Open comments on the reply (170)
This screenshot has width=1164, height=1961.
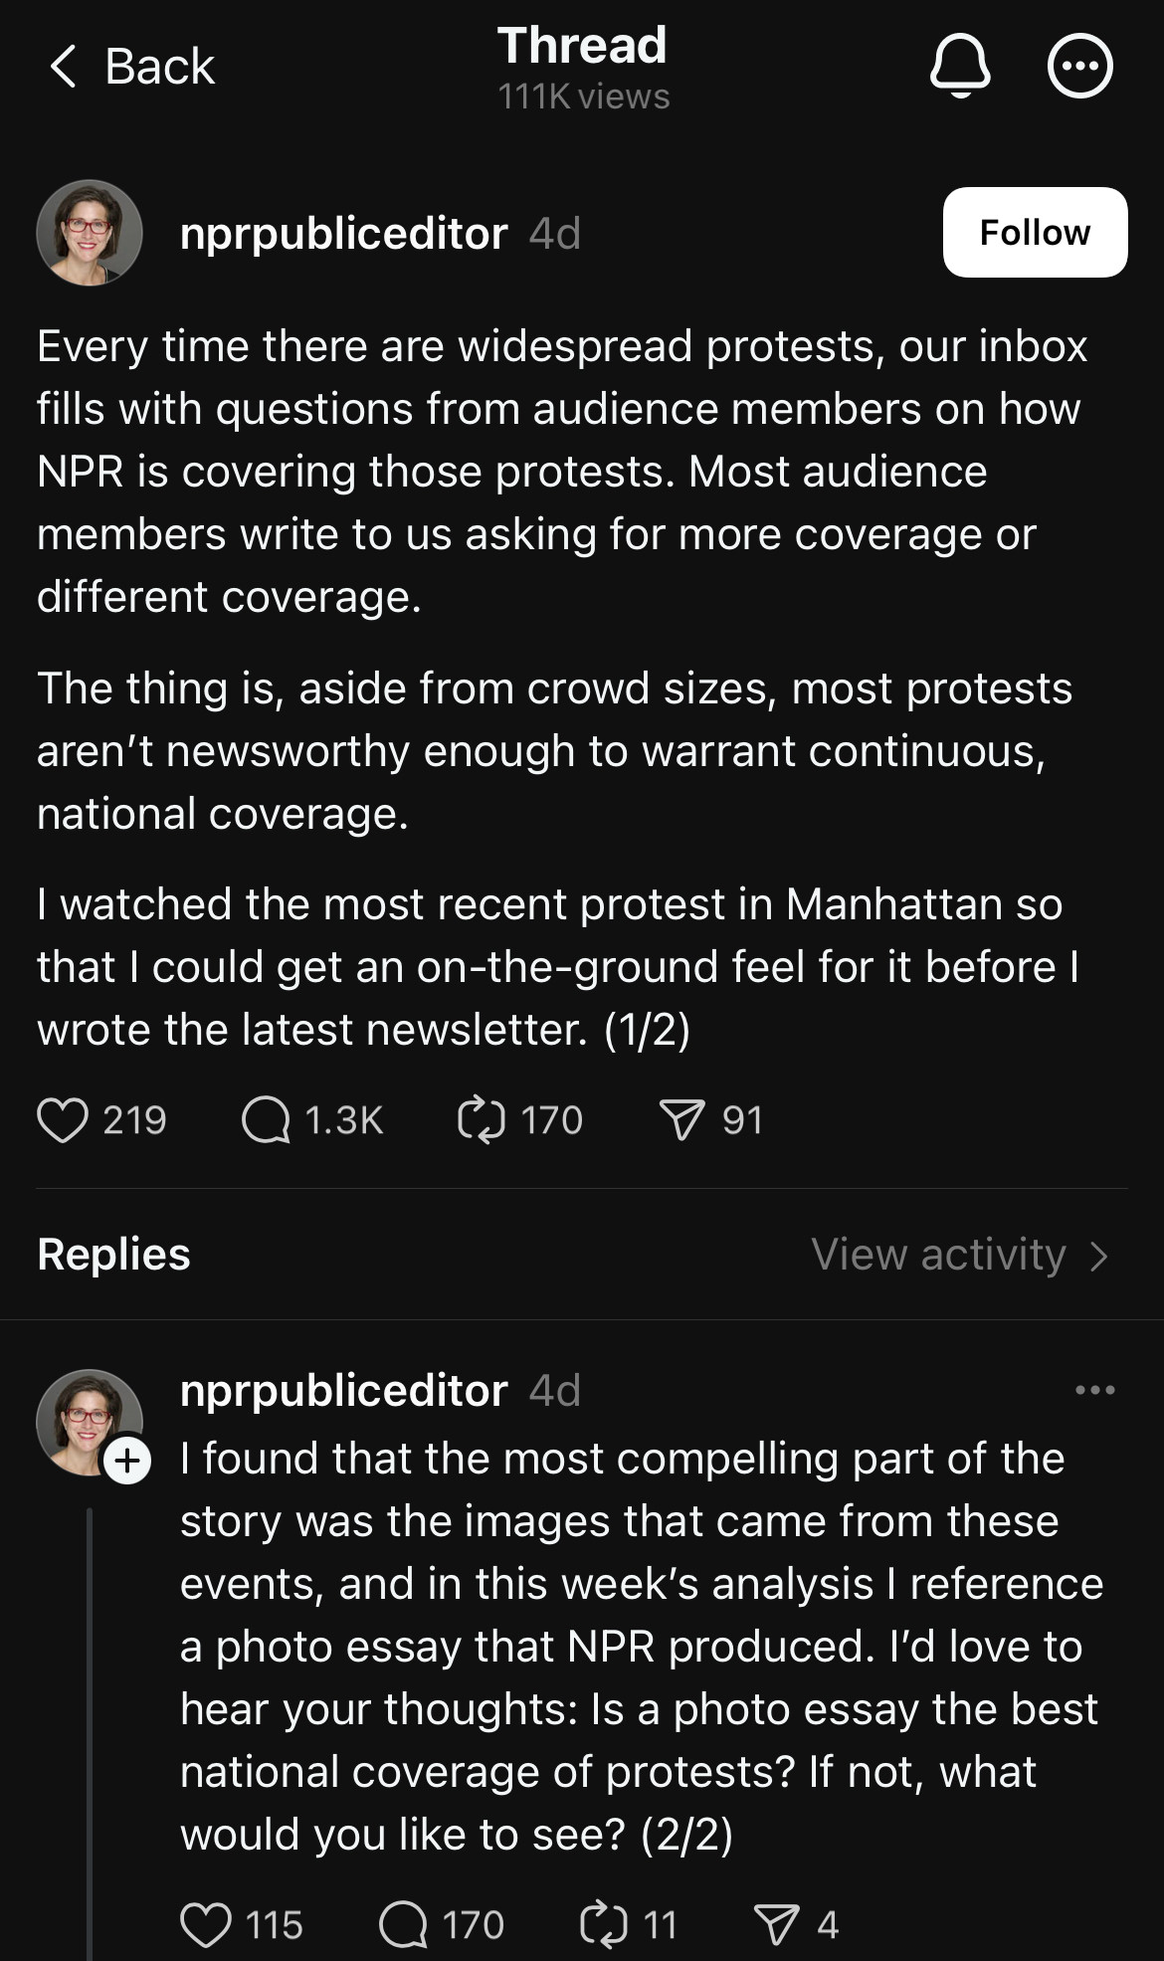403,1924
